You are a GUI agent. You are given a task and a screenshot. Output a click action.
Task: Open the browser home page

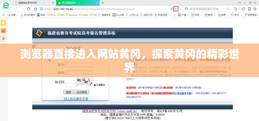tap(35, 9)
